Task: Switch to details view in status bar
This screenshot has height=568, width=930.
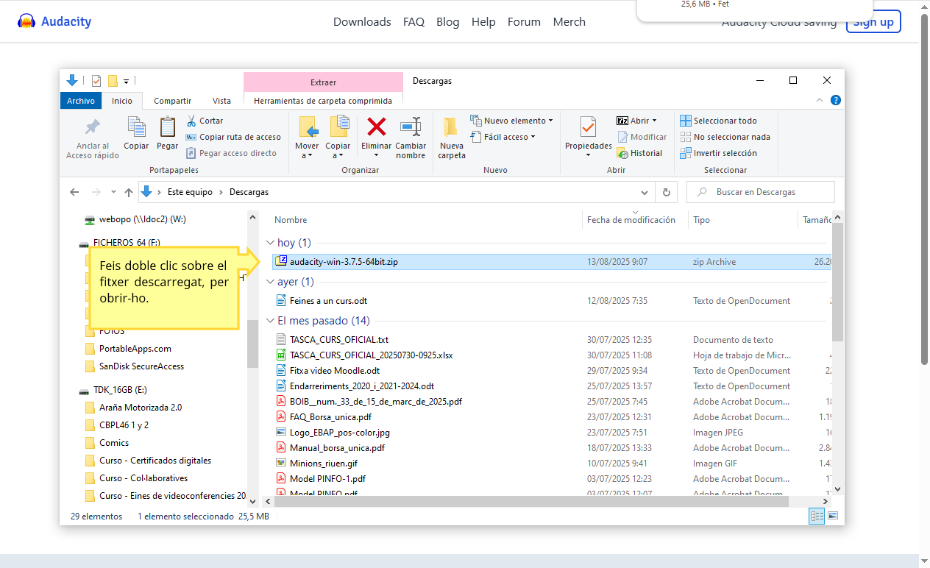Action: click(817, 516)
